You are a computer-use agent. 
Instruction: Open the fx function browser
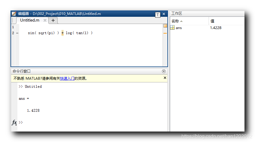coord(14,123)
